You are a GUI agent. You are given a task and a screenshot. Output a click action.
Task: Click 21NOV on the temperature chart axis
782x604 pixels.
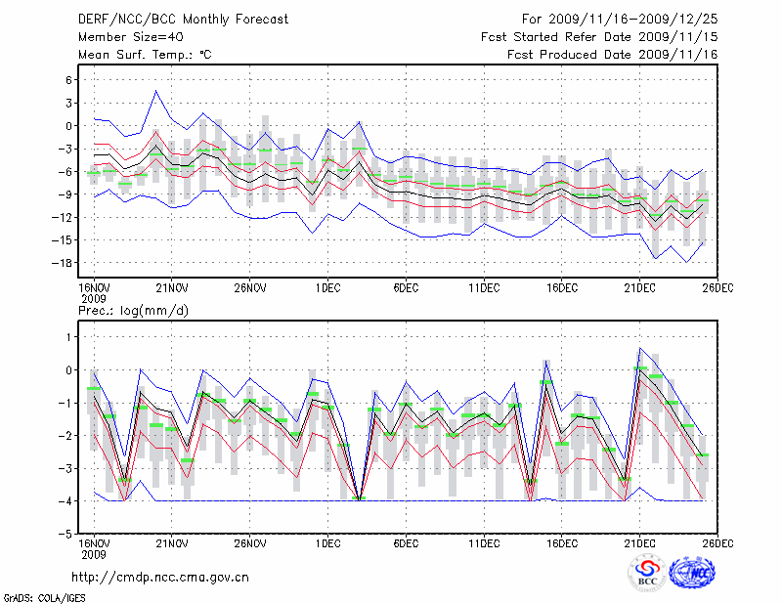172,286
